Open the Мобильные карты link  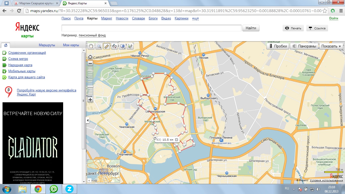(x=22, y=71)
